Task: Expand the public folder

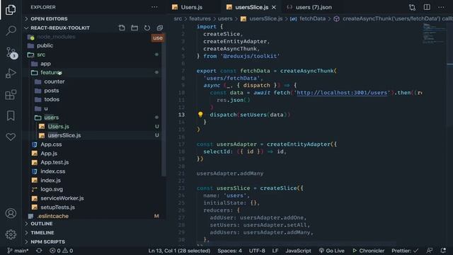Action: (45, 45)
